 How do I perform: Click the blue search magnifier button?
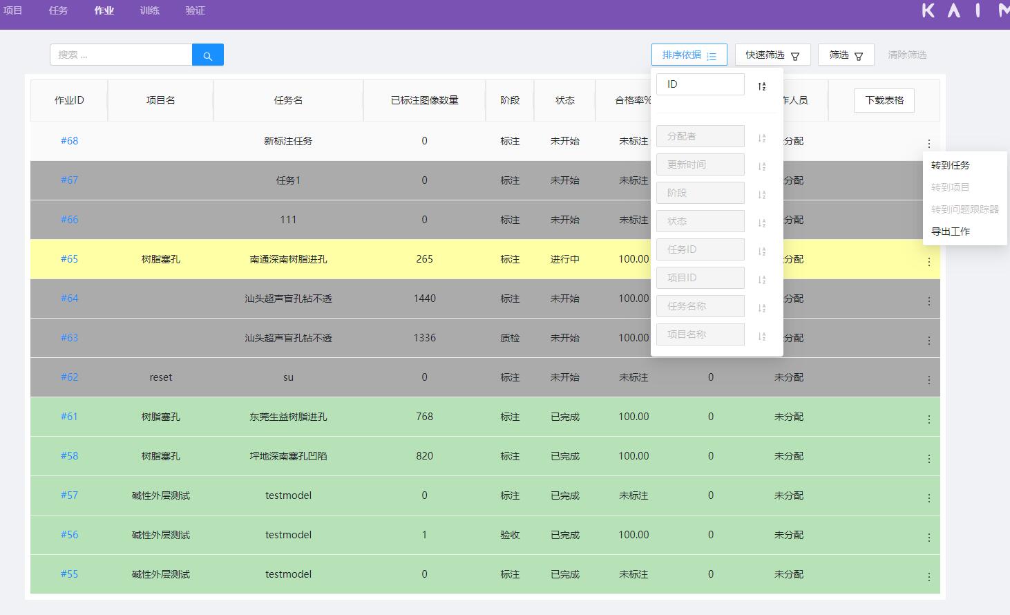click(x=207, y=55)
